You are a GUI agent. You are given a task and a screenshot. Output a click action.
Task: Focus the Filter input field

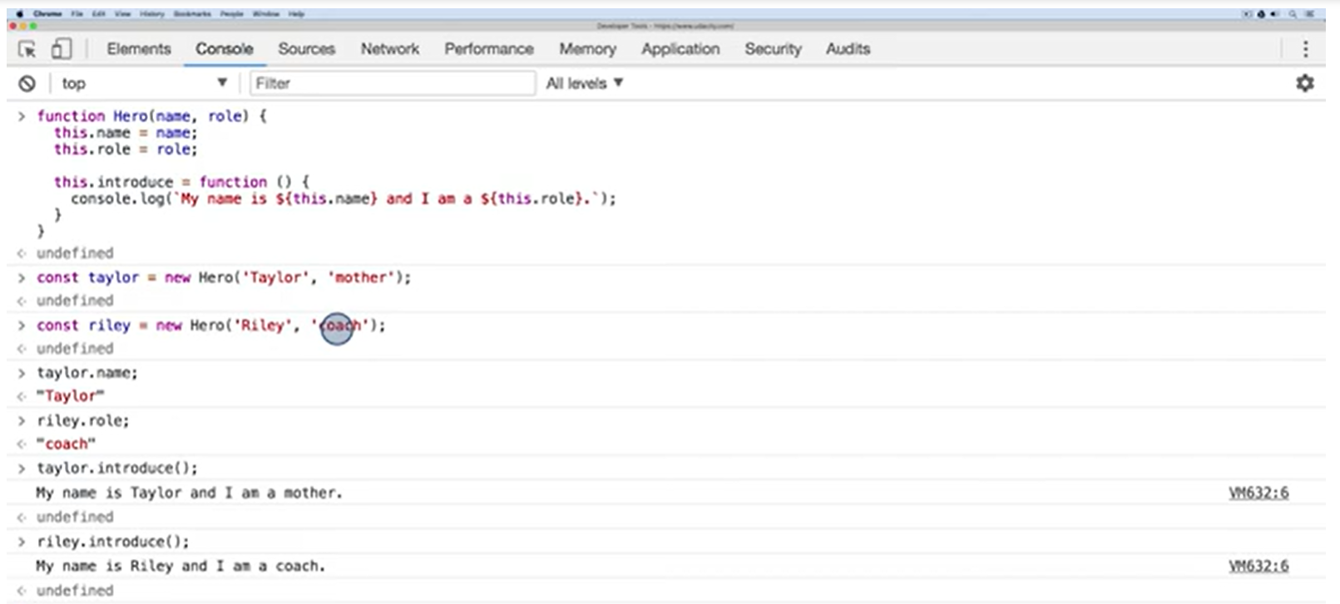point(393,83)
